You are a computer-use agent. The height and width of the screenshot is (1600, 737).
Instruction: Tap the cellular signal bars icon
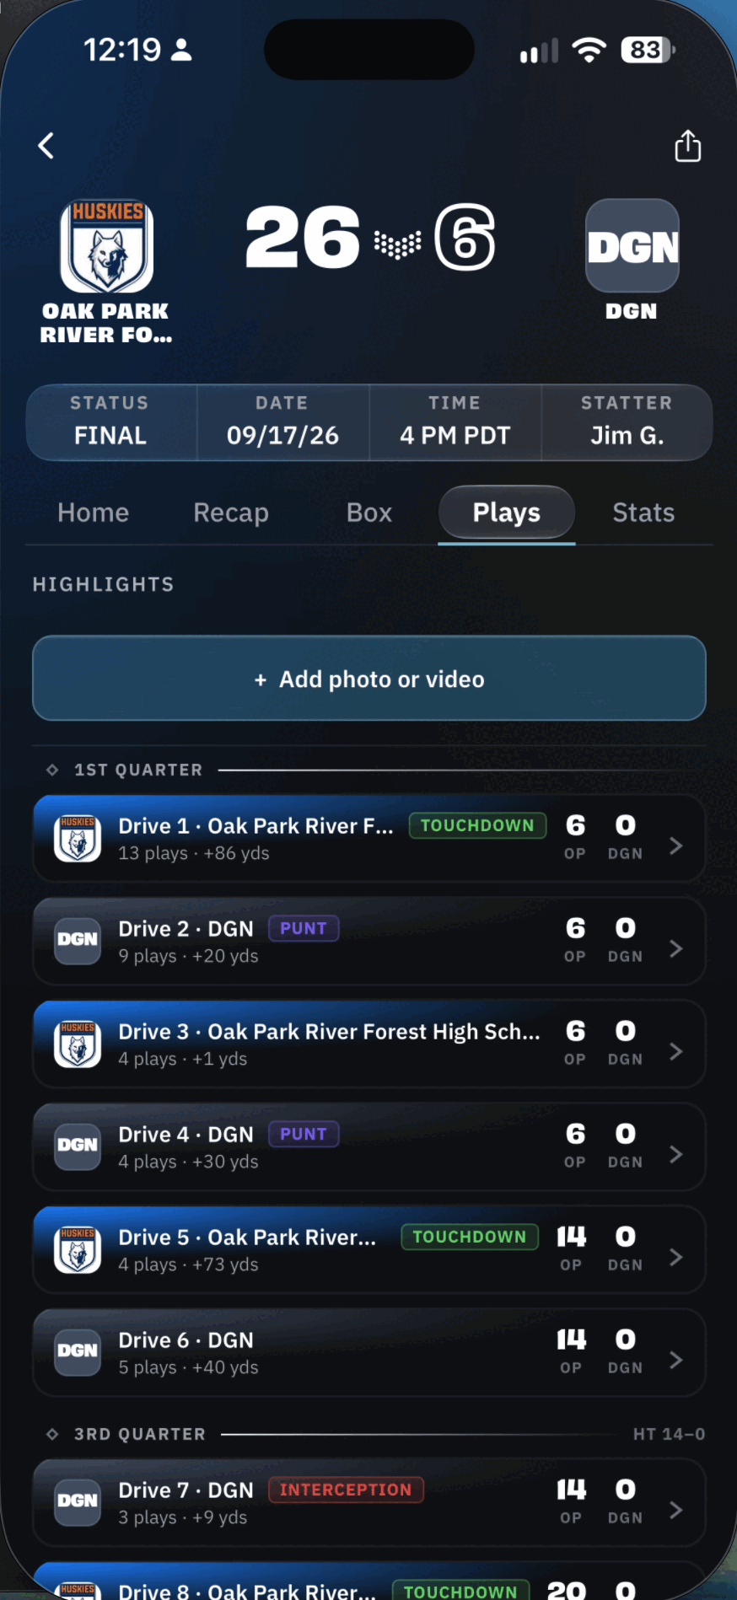pyautogui.click(x=539, y=51)
